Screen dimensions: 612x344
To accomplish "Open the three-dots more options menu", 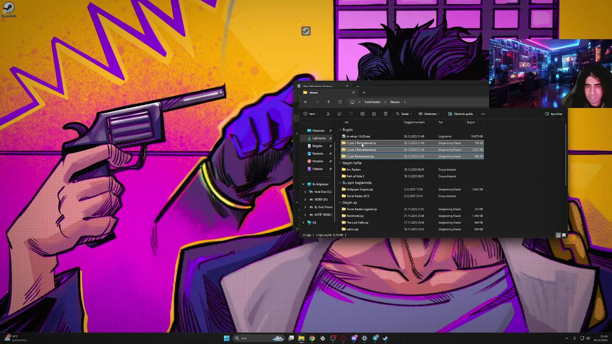I will coord(483,114).
